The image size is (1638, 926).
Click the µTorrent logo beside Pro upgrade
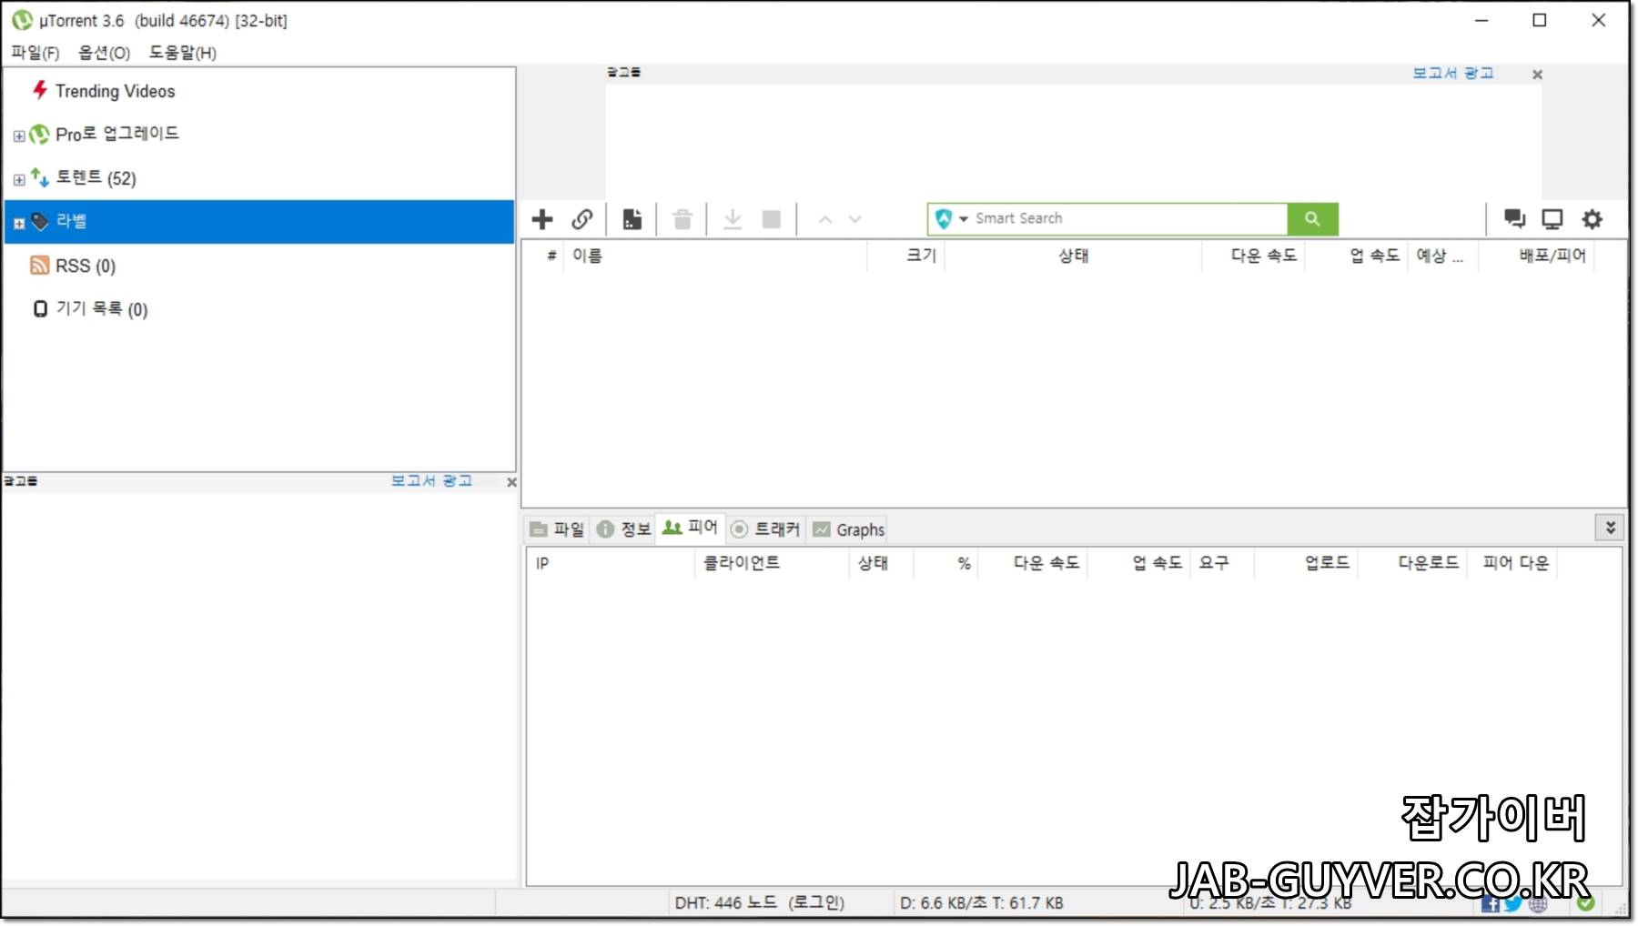coord(39,135)
